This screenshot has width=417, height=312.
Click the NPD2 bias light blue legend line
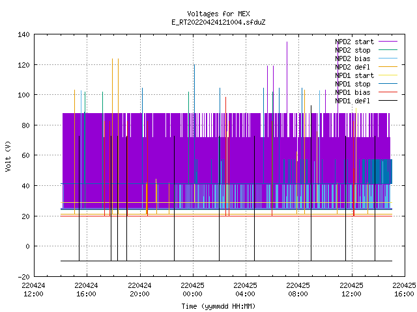tap(388, 58)
